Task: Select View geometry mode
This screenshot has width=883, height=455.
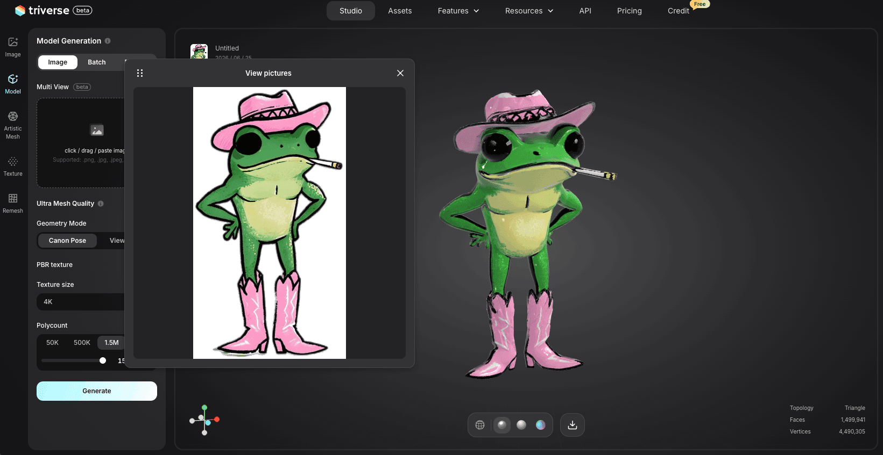Action: click(117, 241)
